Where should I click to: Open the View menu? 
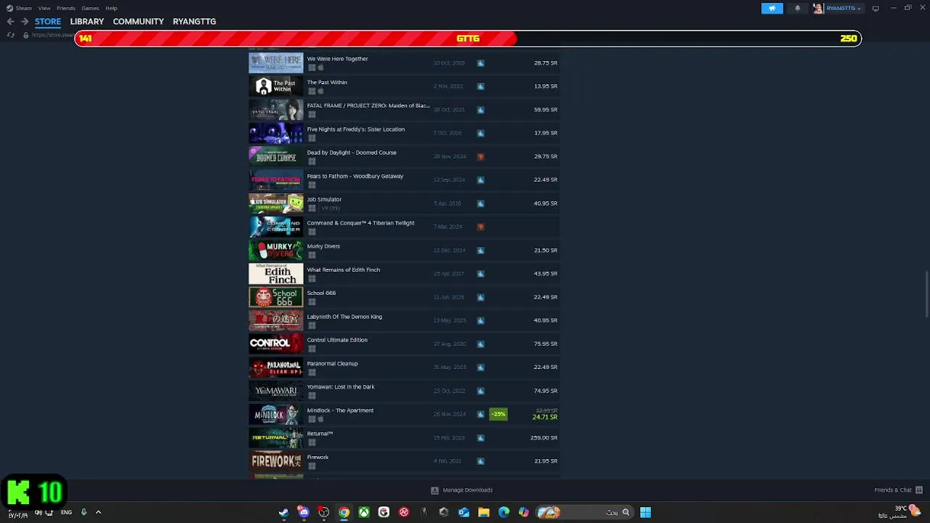tap(44, 8)
